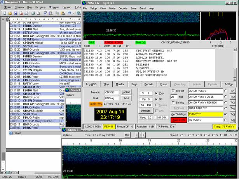Click the SpecJT right arrow button

click(143, 135)
